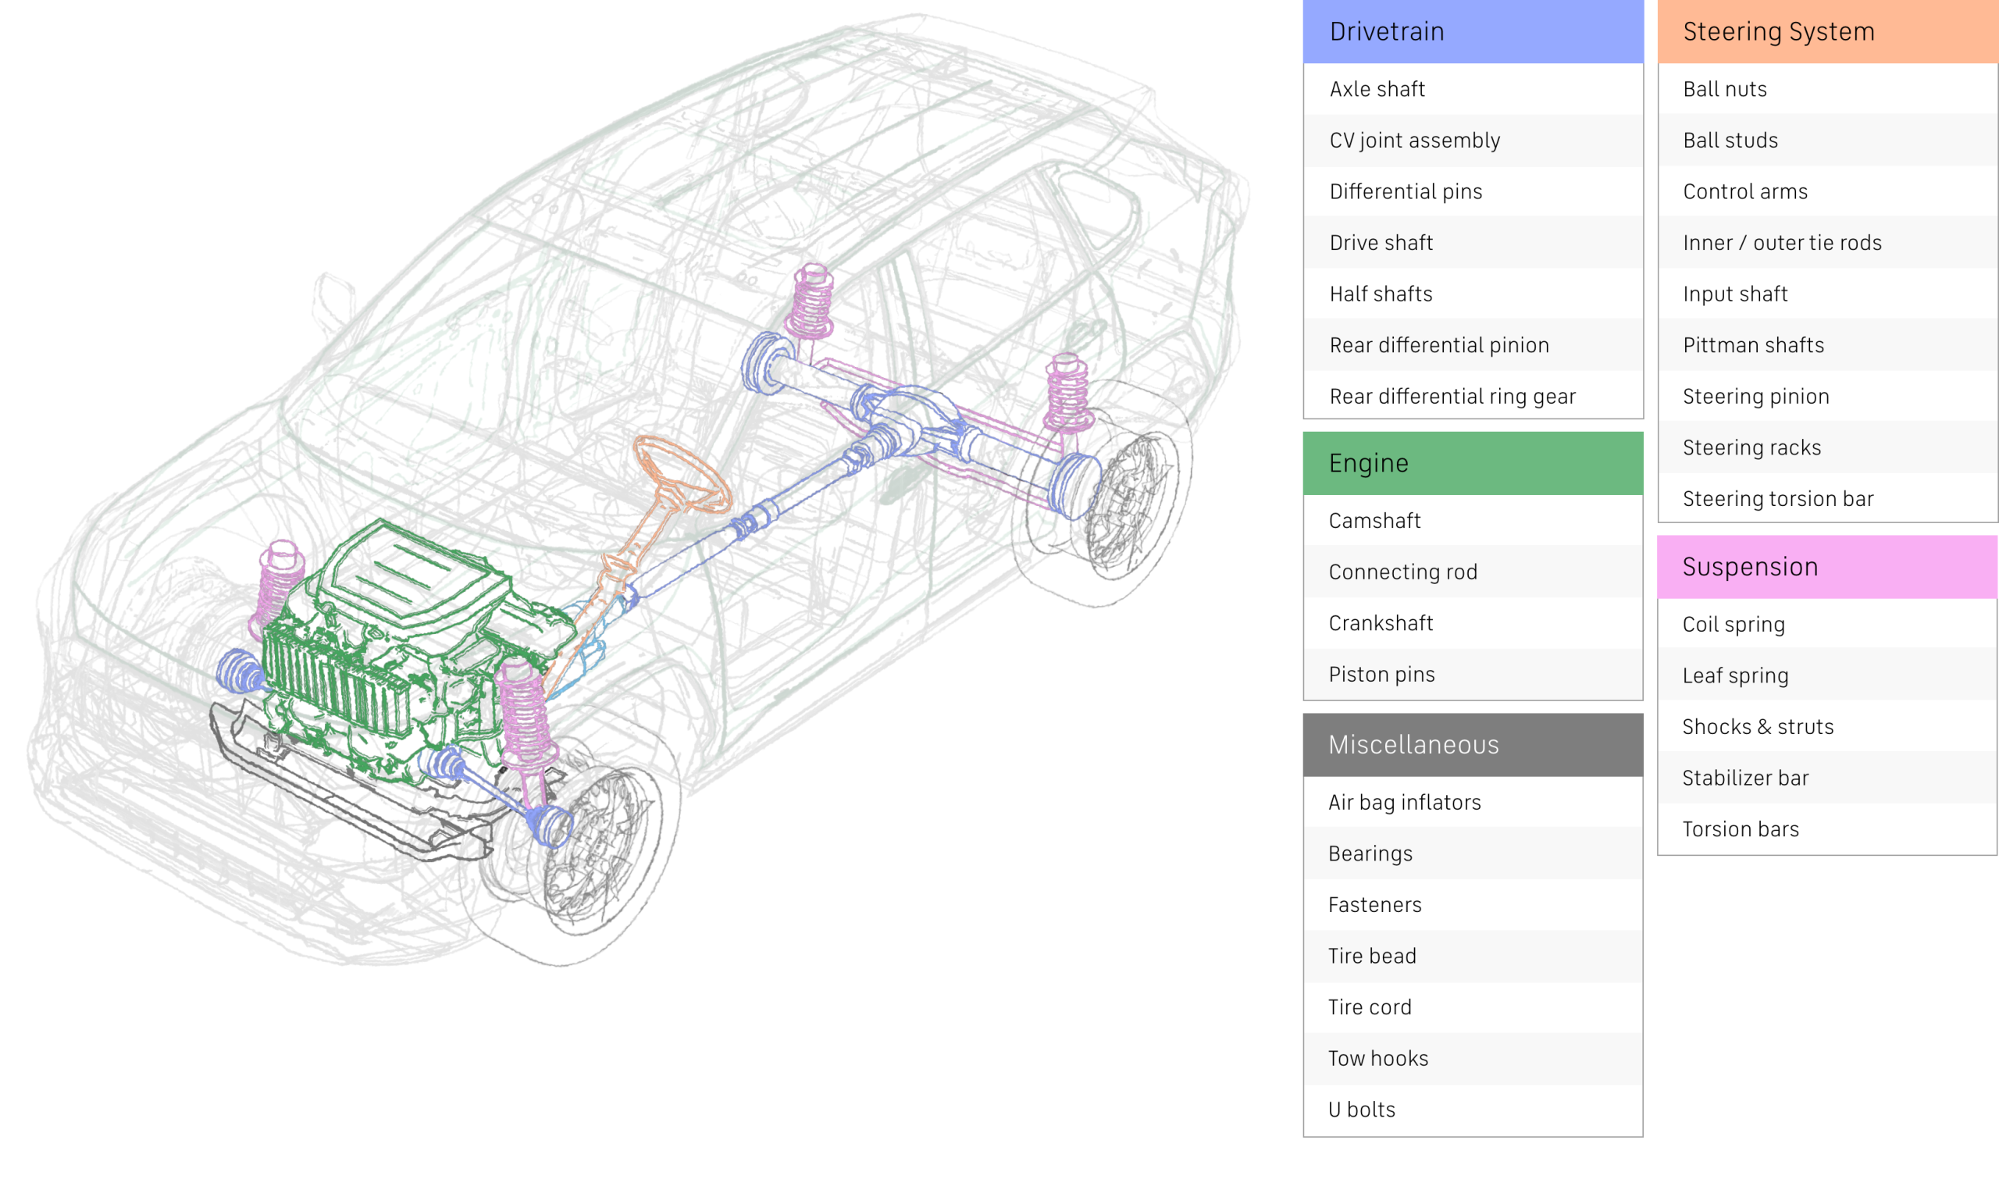Click the Torsion bars entry
This screenshot has width=1999, height=1190.
click(x=1827, y=830)
